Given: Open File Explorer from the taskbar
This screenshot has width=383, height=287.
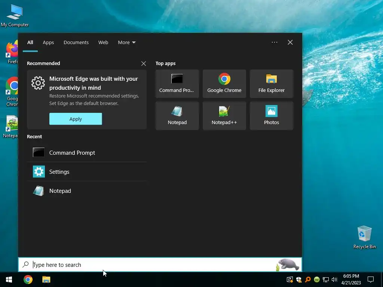Looking at the screenshot, I should tap(46, 280).
